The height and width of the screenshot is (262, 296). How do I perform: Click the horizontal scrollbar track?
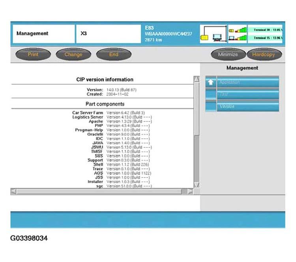[x=99, y=191]
